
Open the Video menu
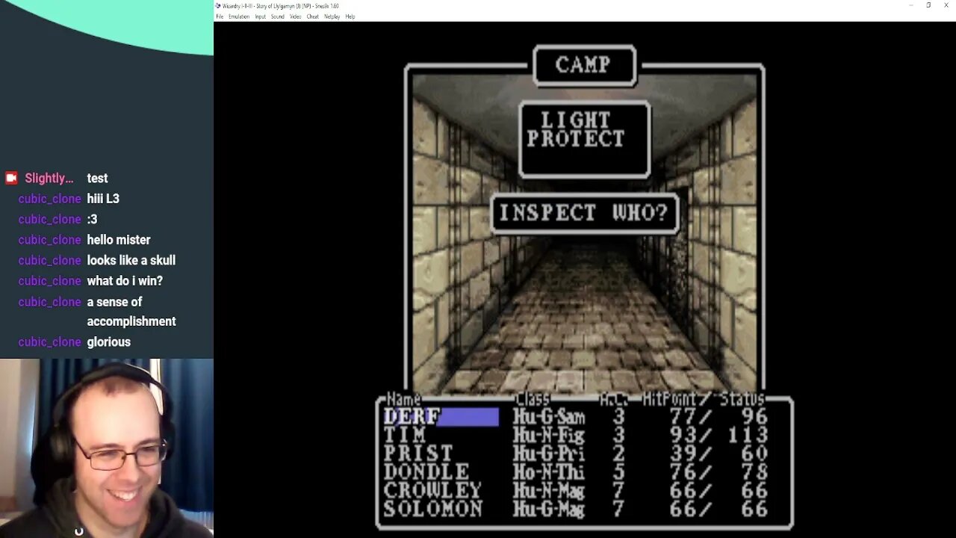(x=295, y=16)
